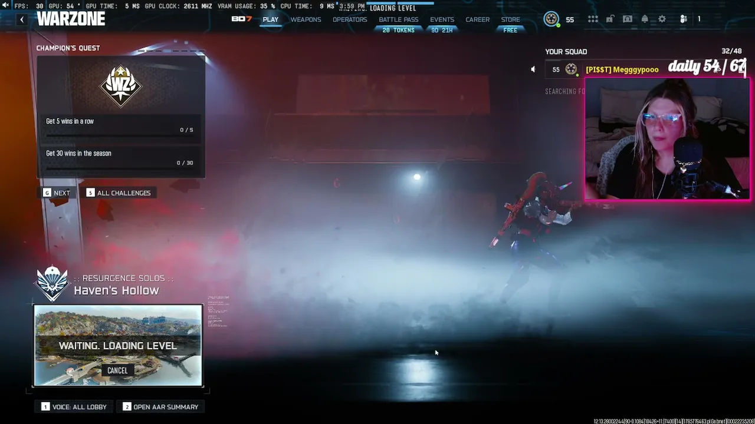
Task: Click NEXT challenge button
Action: 57,193
